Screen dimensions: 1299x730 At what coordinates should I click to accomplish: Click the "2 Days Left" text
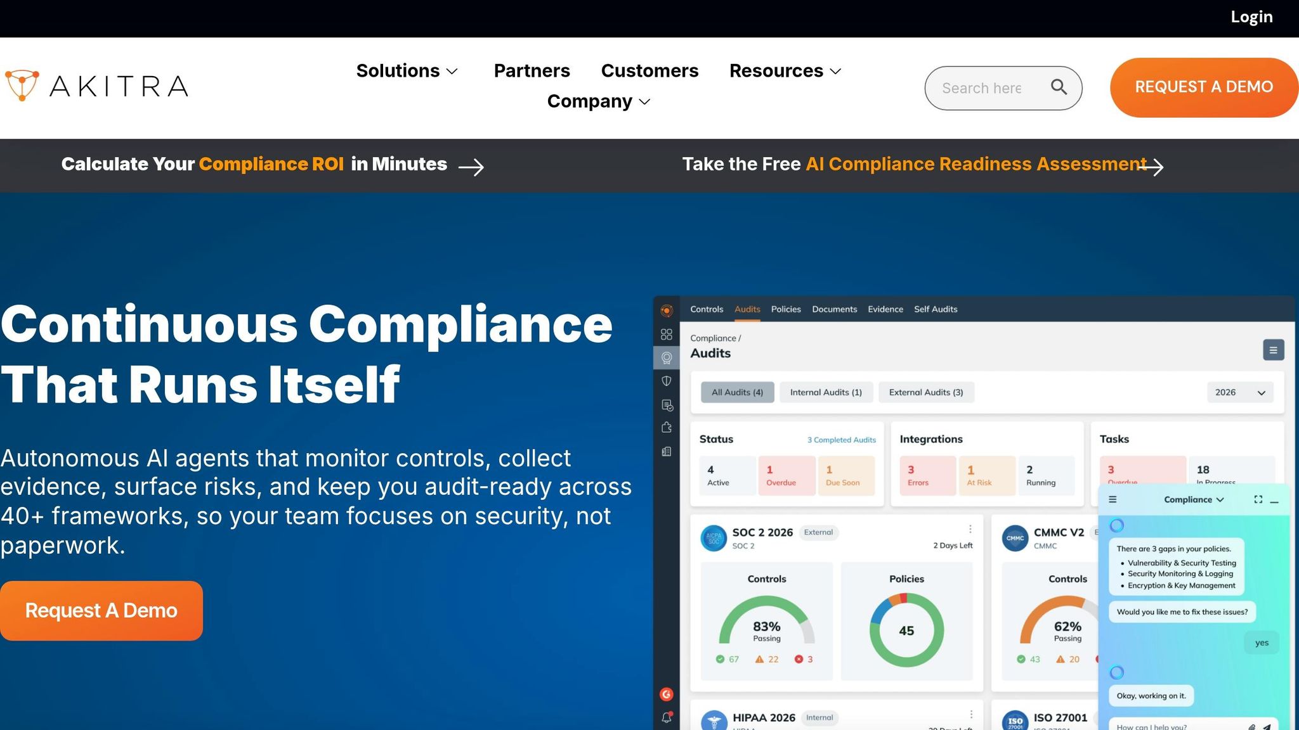coord(953,546)
